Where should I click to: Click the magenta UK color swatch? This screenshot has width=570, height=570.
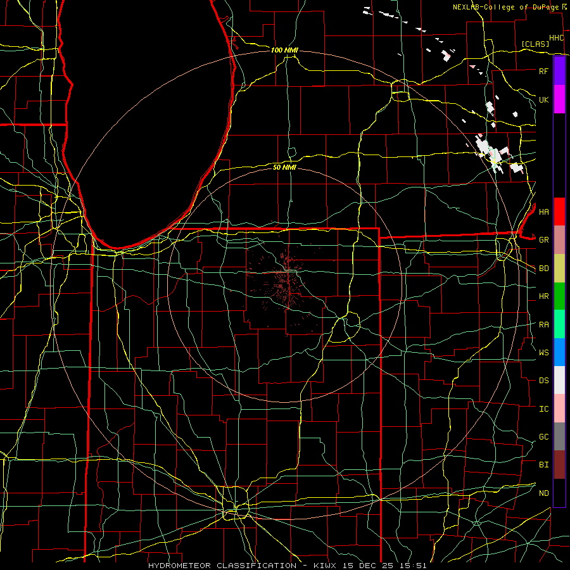point(559,99)
